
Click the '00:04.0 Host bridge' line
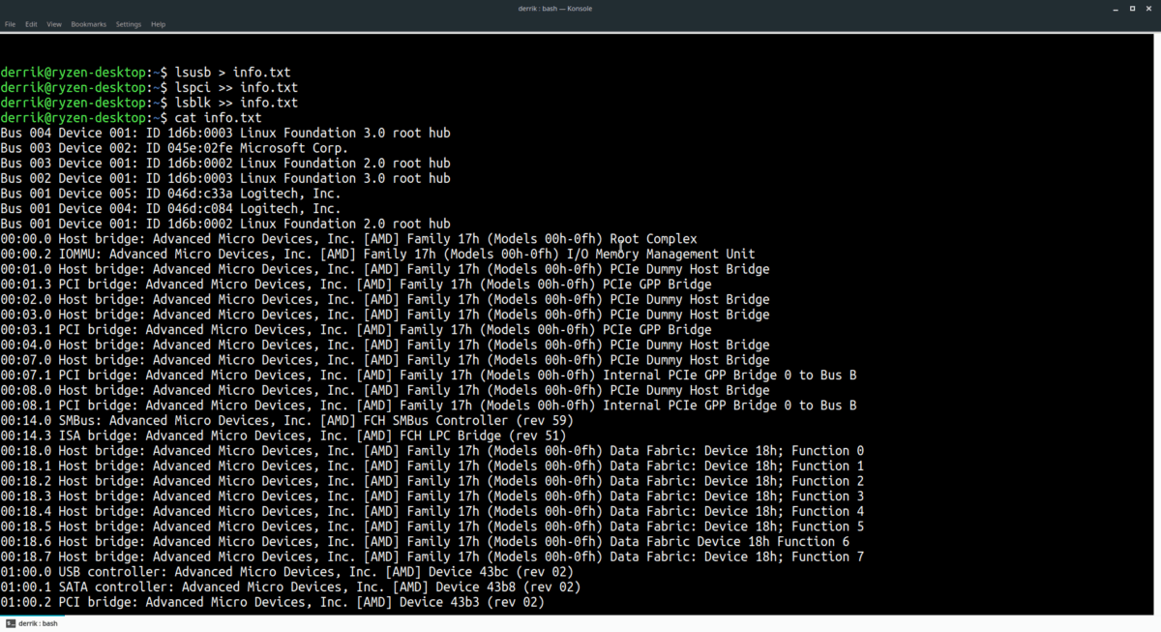pos(385,346)
